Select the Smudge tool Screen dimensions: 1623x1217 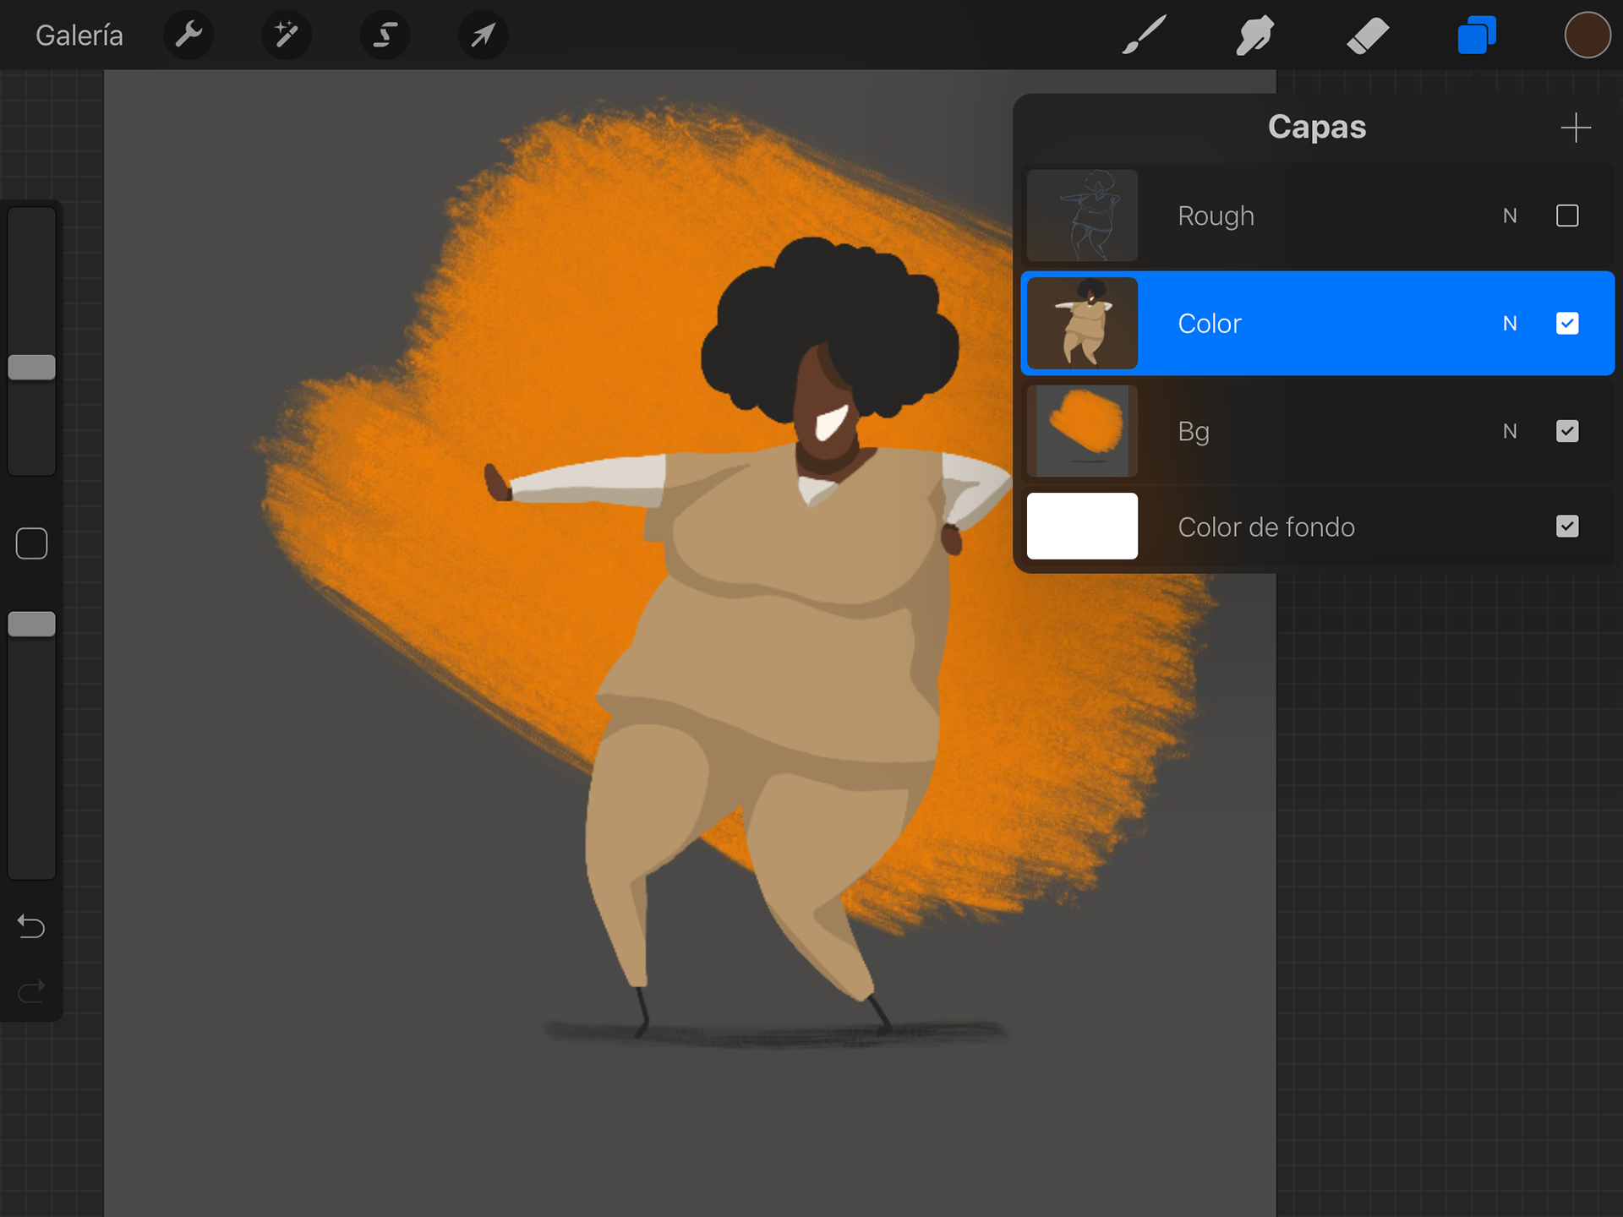(x=1254, y=35)
